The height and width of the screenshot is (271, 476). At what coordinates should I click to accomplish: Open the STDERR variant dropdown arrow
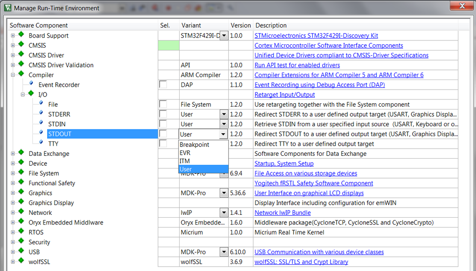click(x=224, y=114)
